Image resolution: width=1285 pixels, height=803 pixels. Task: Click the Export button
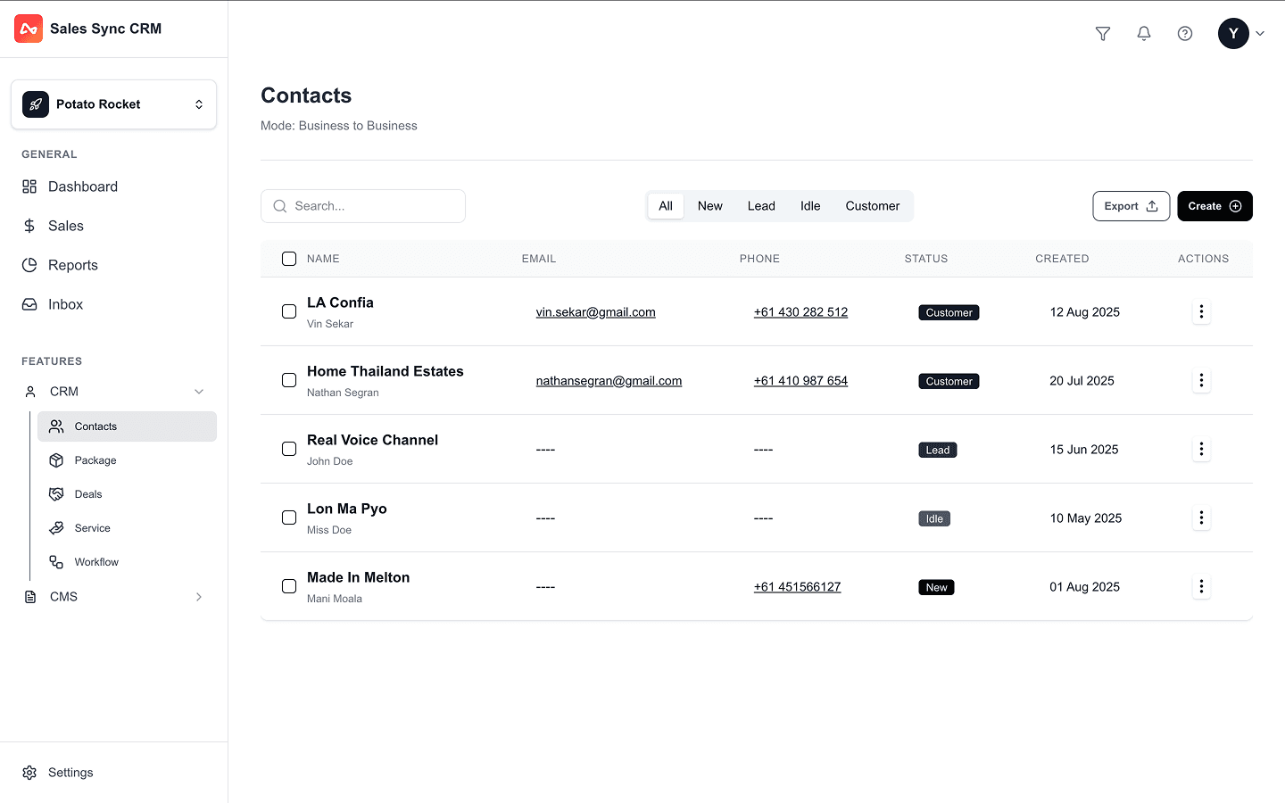coord(1131,206)
